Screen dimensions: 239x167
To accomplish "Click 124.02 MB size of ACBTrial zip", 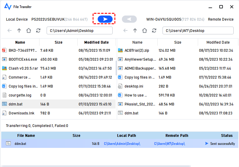I will [167, 50].
